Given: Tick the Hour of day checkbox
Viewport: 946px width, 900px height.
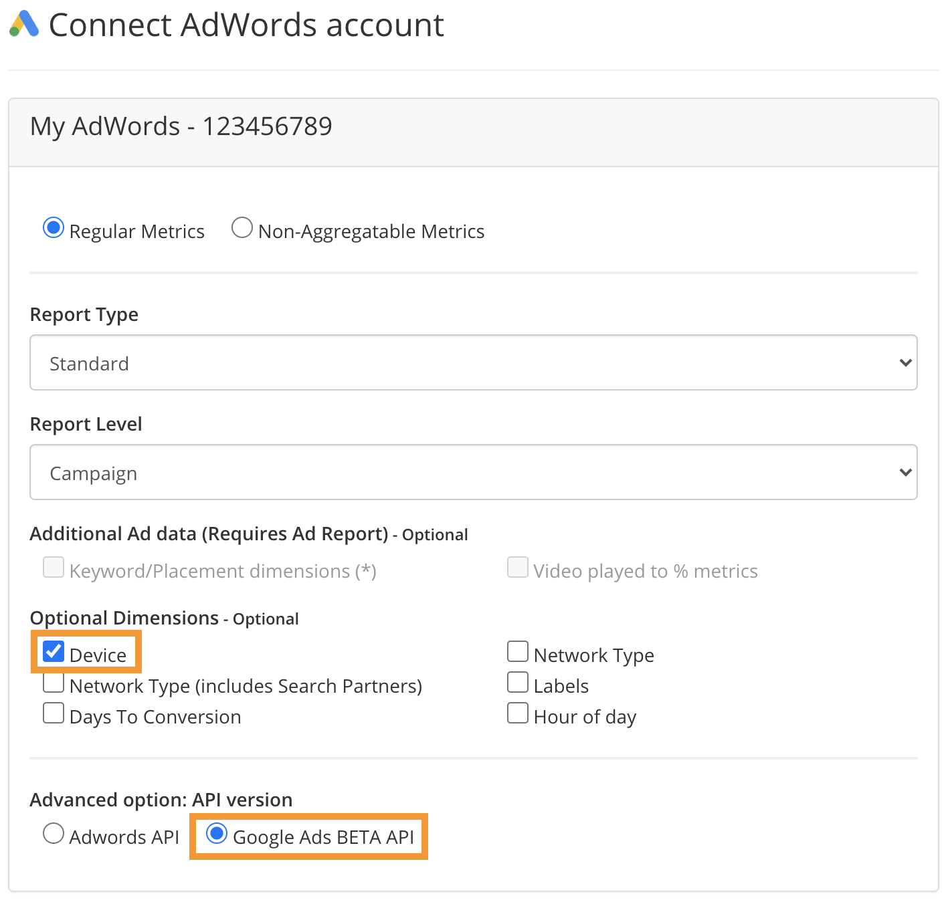Looking at the screenshot, I should 518,713.
